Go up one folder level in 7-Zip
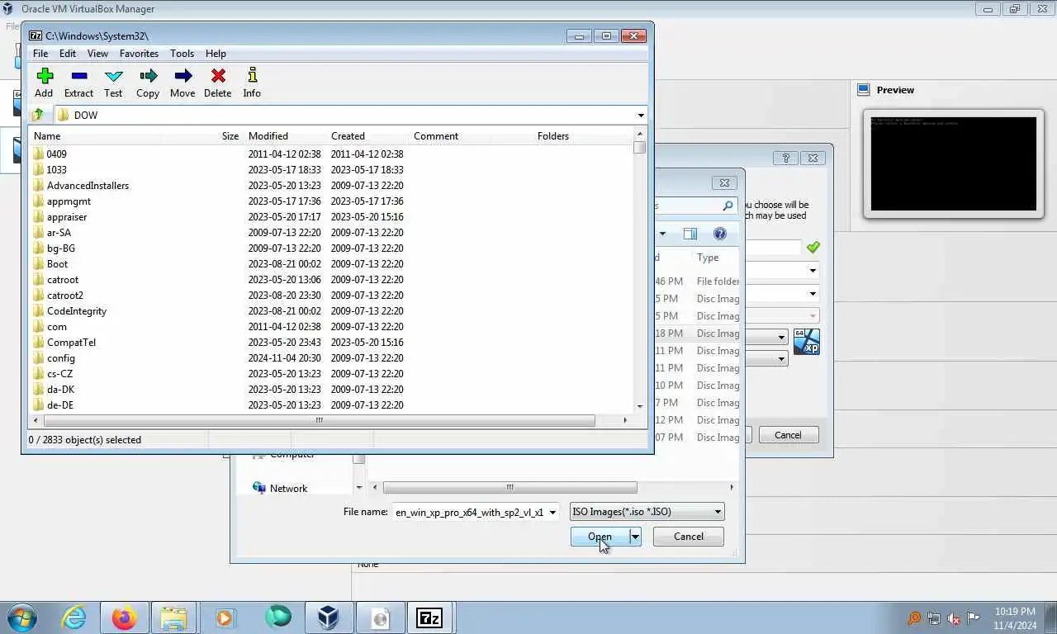1057x634 pixels. (x=37, y=115)
